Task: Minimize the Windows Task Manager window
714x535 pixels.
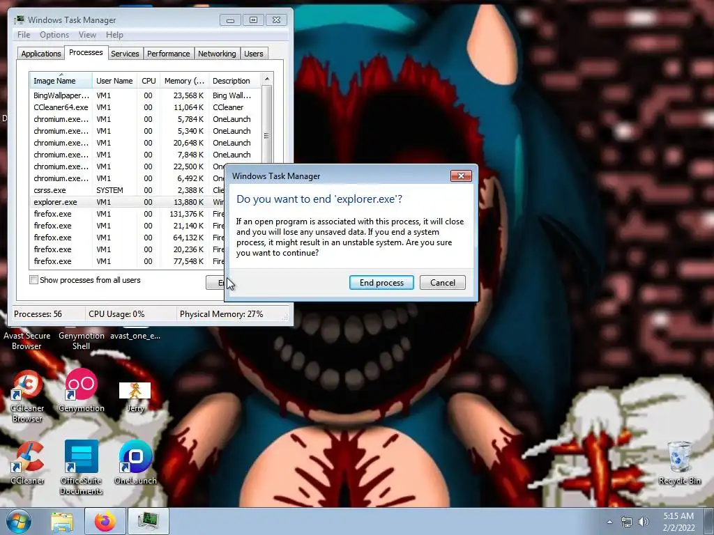Action: coord(230,20)
